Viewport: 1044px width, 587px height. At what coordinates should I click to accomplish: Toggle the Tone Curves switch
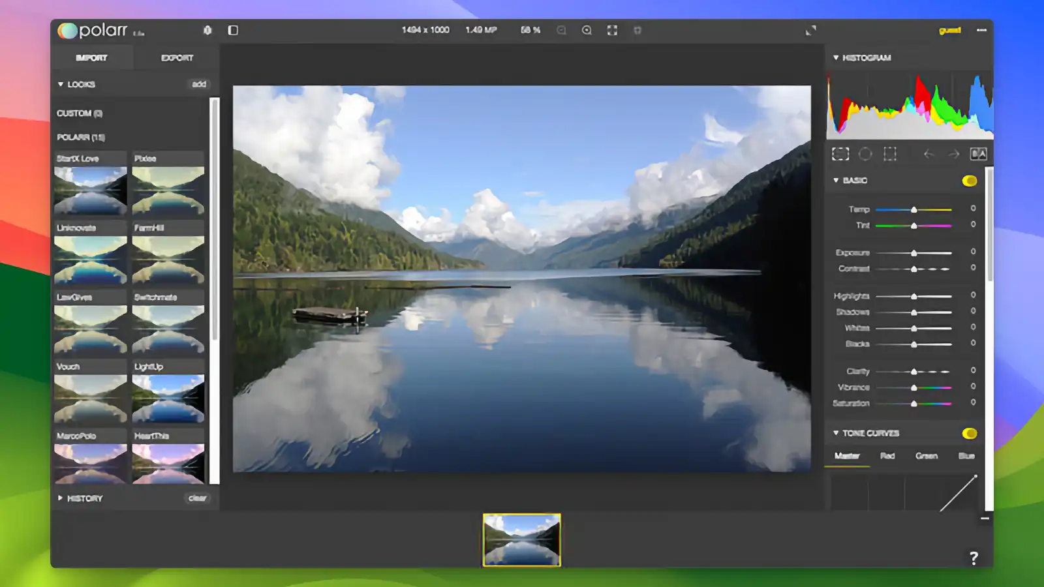click(x=970, y=434)
